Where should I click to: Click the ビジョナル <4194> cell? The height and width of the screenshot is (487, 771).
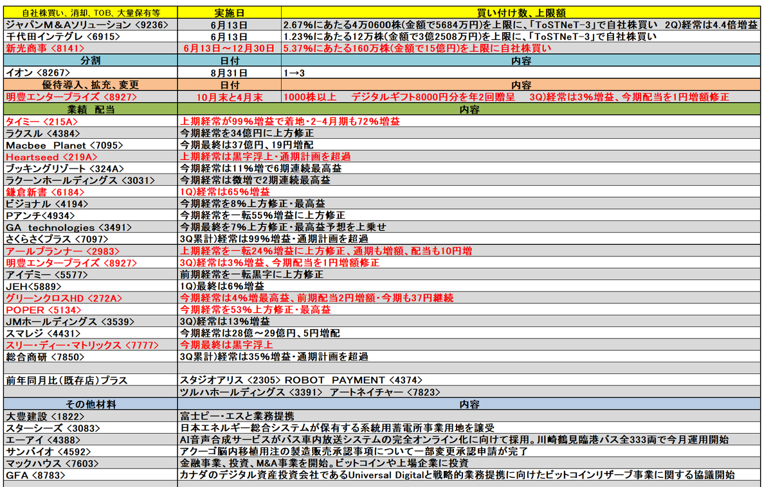tap(91, 204)
